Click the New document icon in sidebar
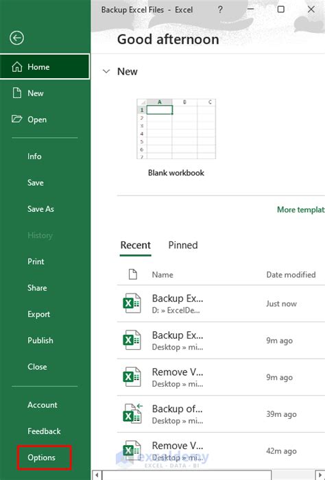The image size is (325, 480). [17, 93]
